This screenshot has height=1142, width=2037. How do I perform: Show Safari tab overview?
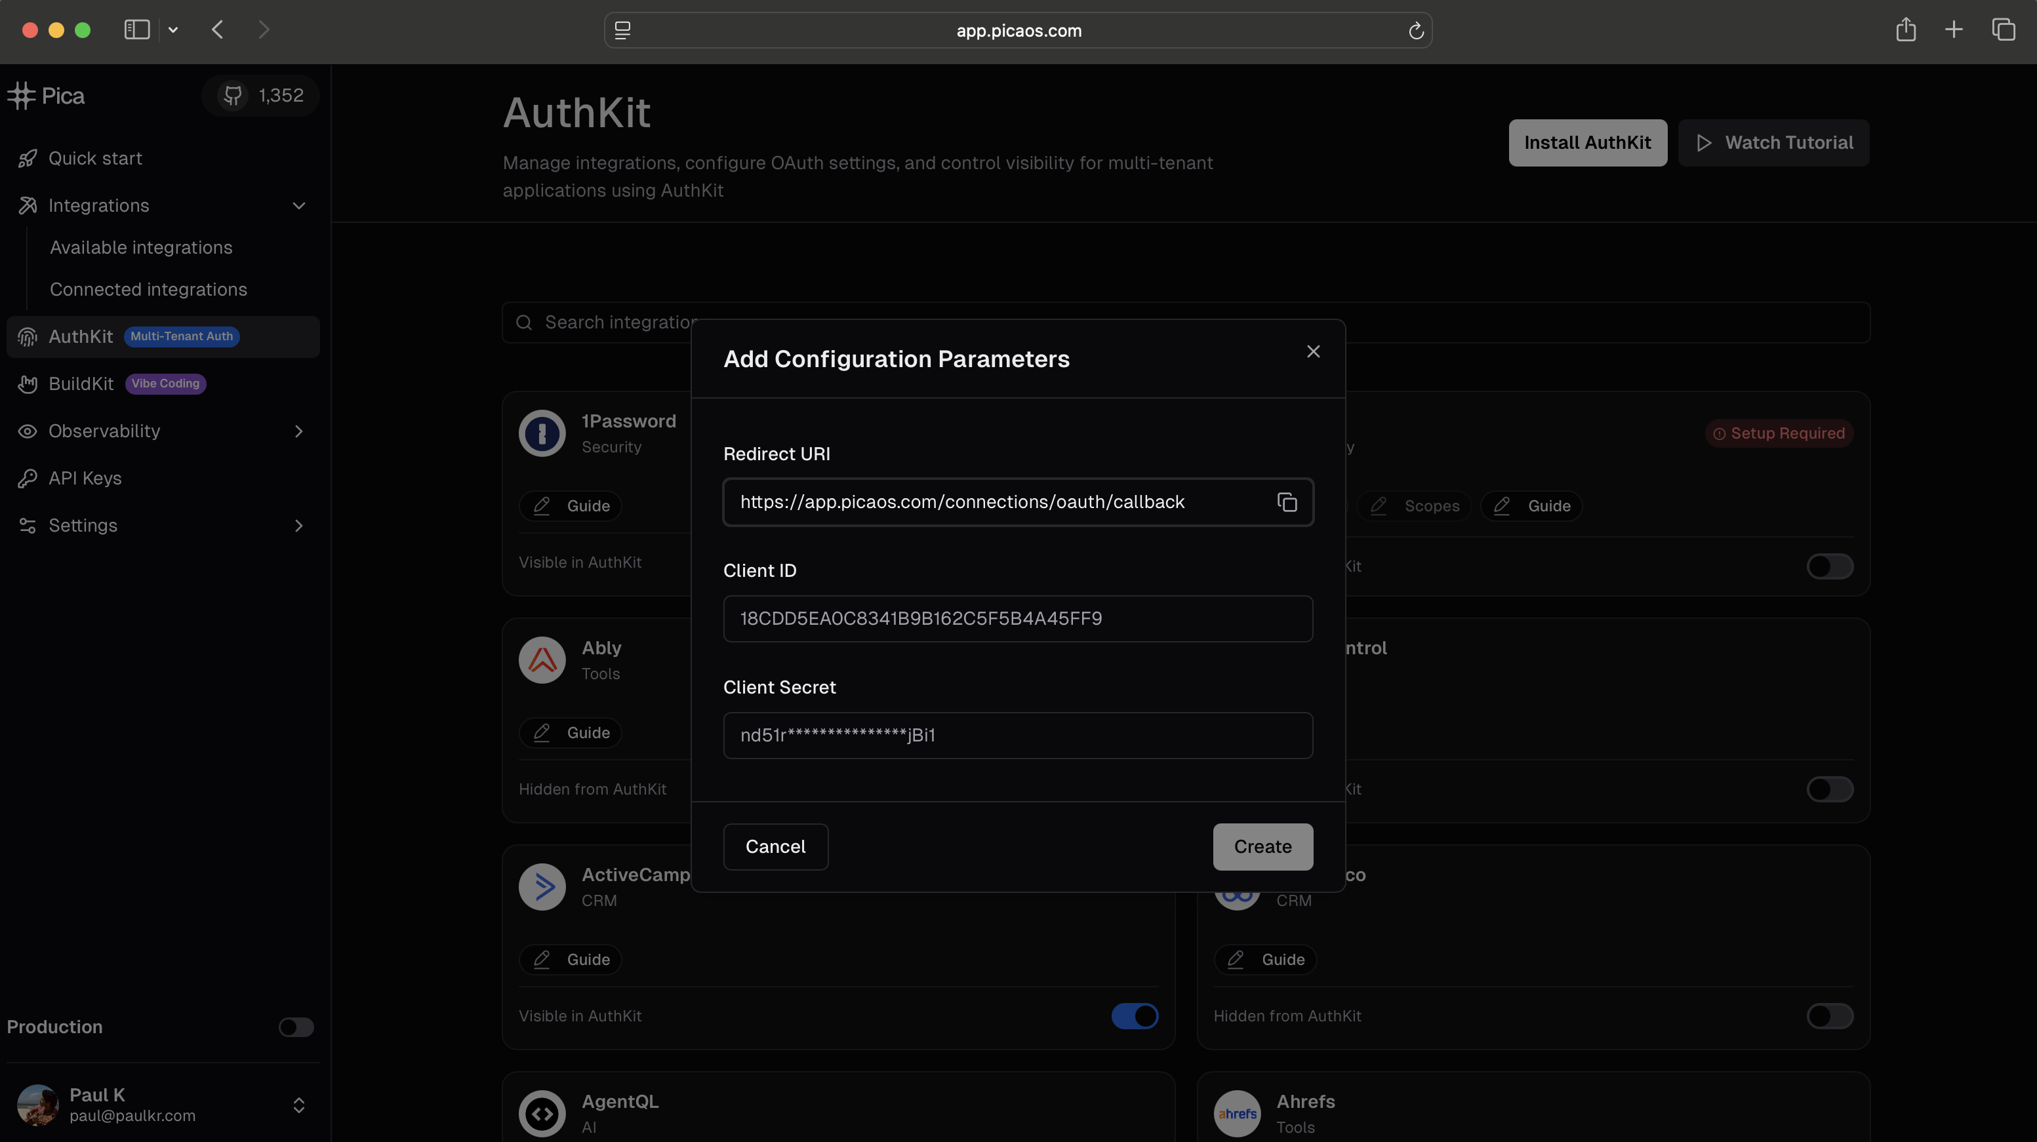pyautogui.click(x=2003, y=30)
